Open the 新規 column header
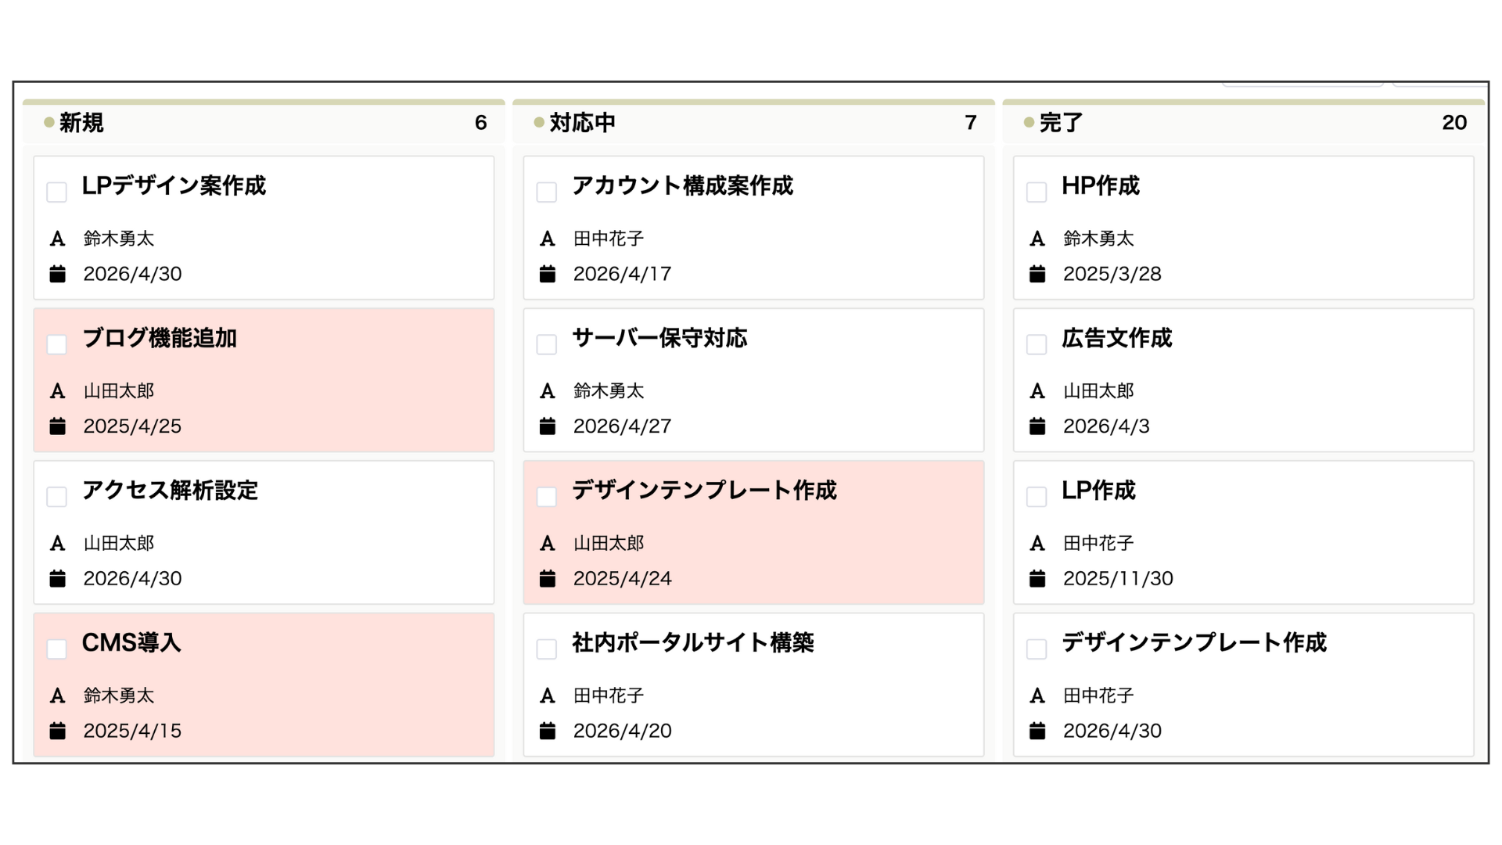Image resolution: width=1502 pixels, height=845 pixels. click(x=81, y=123)
